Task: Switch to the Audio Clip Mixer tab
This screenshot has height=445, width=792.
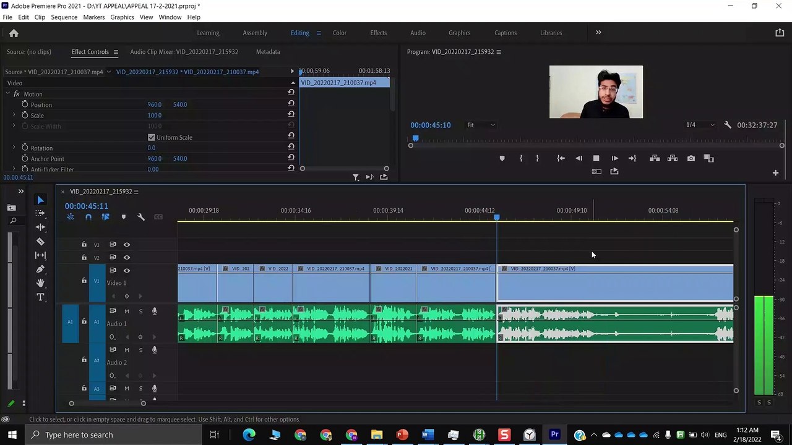Action: point(184,52)
